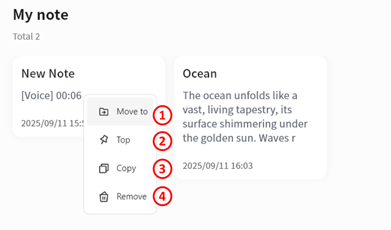Click the Ocean note's 16:03 timestamp
391x230 pixels.
click(218, 166)
